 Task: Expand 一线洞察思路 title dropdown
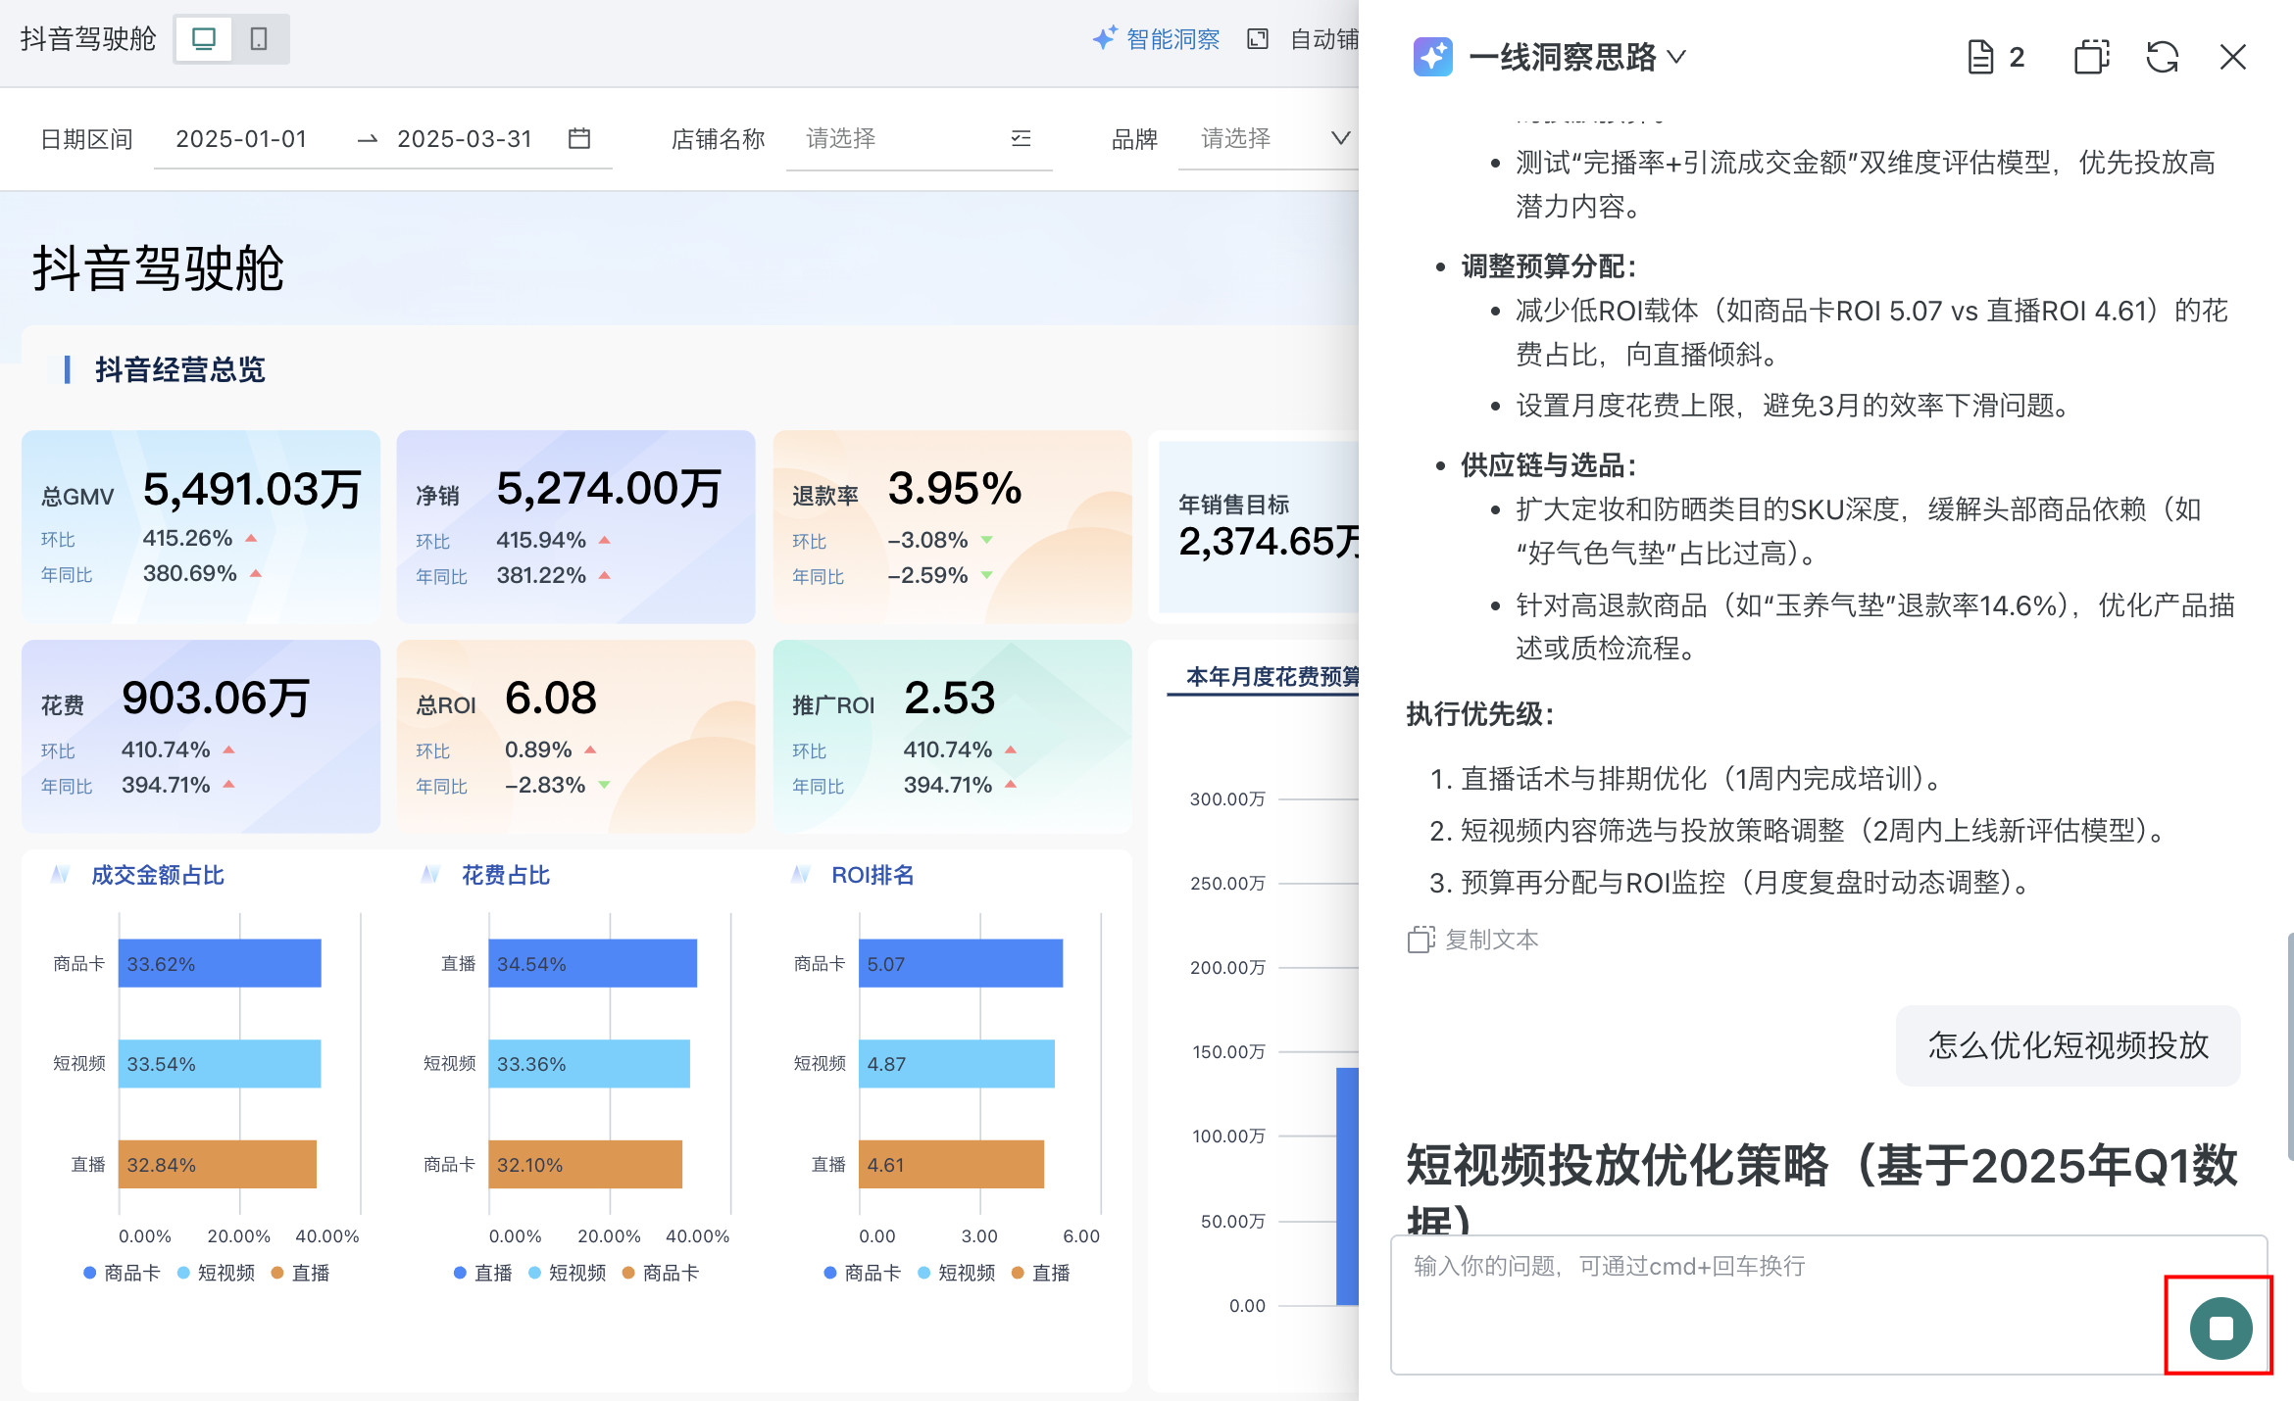click(x=1676, y=57)
